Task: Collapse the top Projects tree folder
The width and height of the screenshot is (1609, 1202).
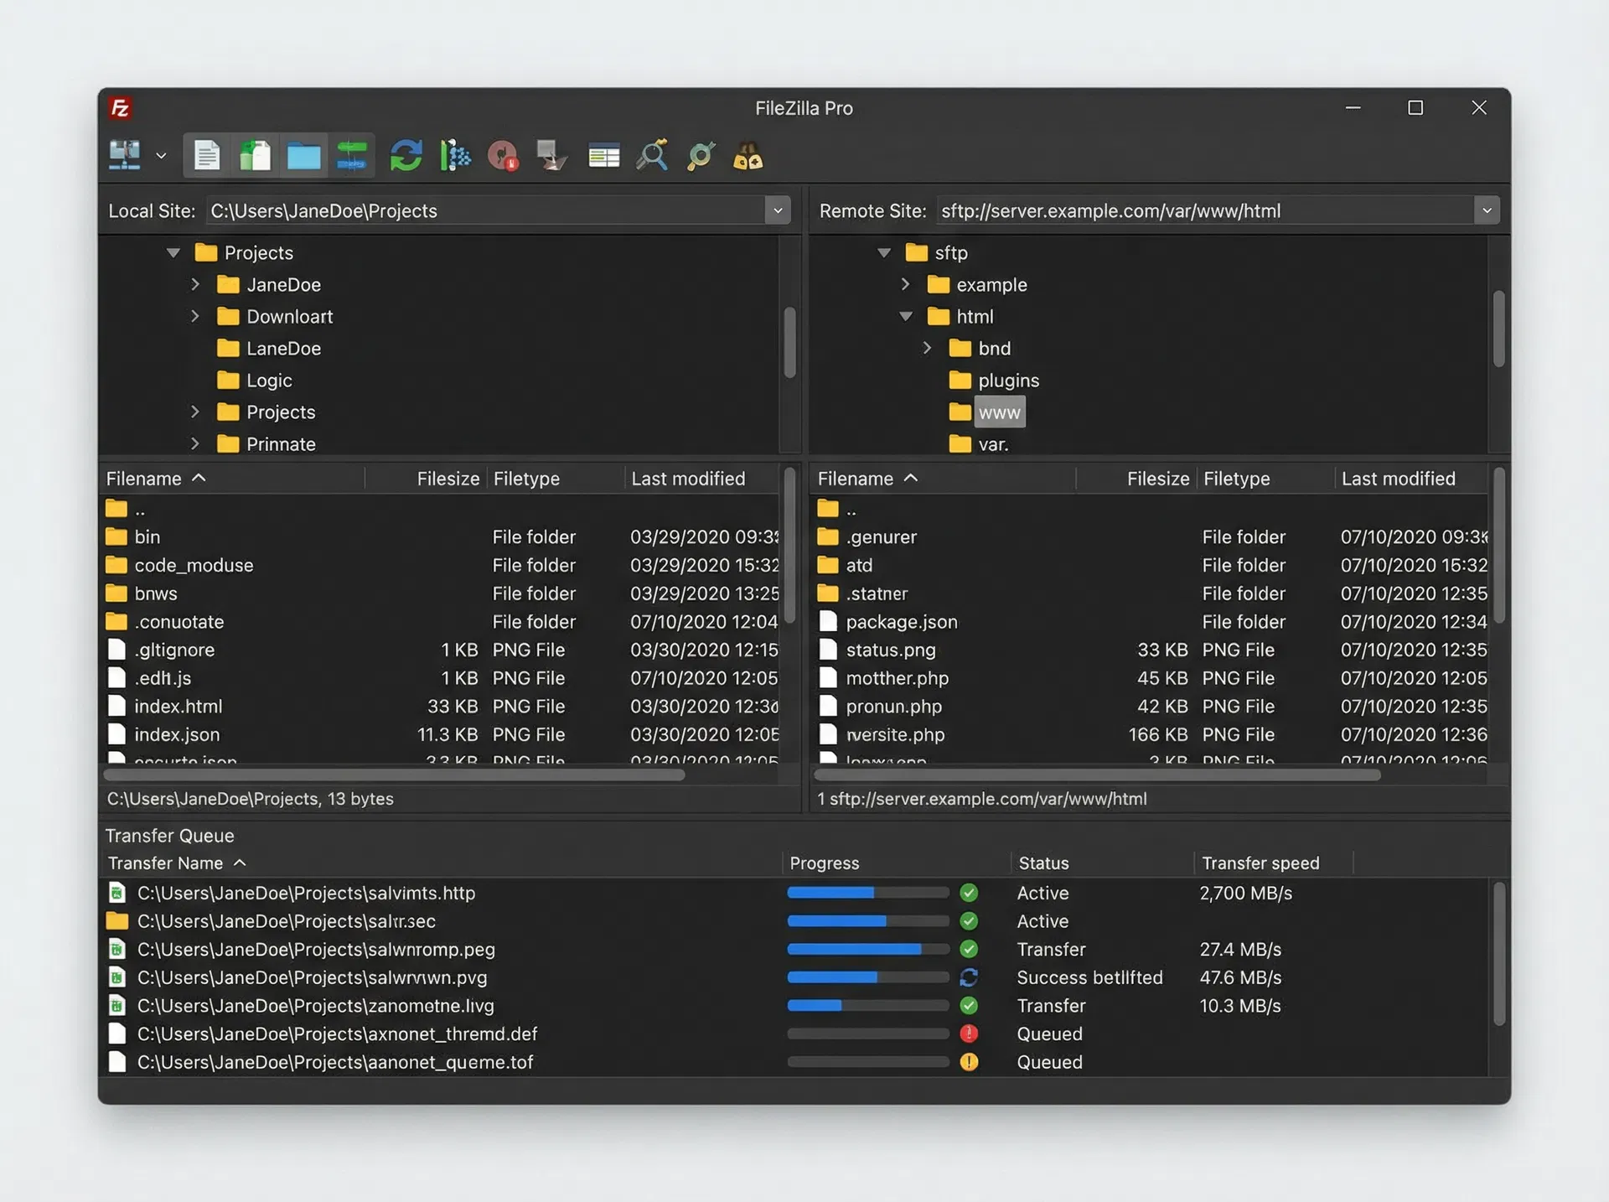Action: [x=173, y=252]
